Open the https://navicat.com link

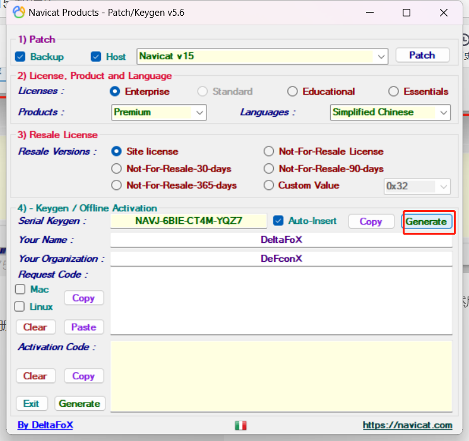pyautogui.click(x=407, y=425)
